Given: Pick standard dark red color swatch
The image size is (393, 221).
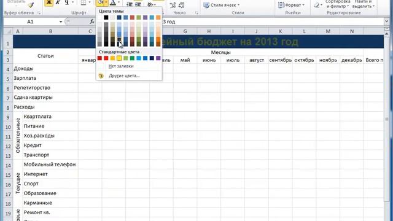Looking at the screenshot, I should (99, 58).
